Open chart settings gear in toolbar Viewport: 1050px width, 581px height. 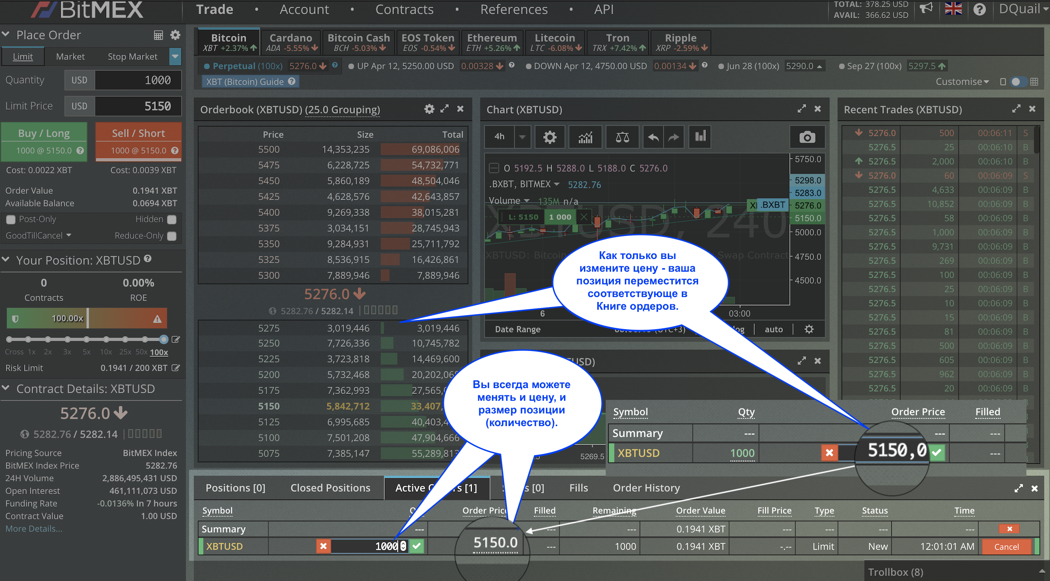click(549, 137)
